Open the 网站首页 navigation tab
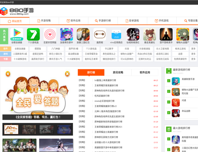198x152 pixels. click(x=15, y=21)
